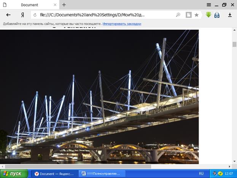Toggle reader mode page icon
This screenshot has height=178, width=237.
click(188, 15)
